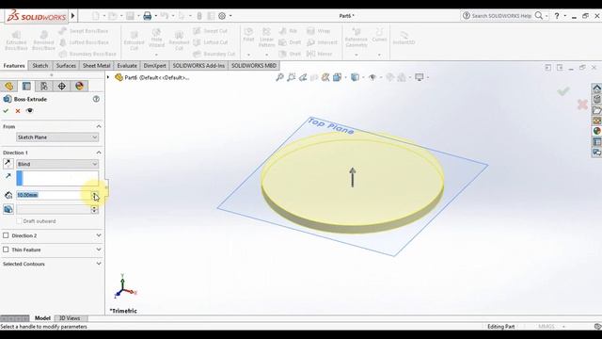Reverse the extrude direction button
602x339 pixels.
click(8, 164)
